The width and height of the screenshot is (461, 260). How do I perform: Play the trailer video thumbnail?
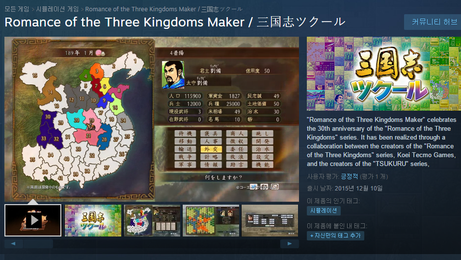point(33,220)
